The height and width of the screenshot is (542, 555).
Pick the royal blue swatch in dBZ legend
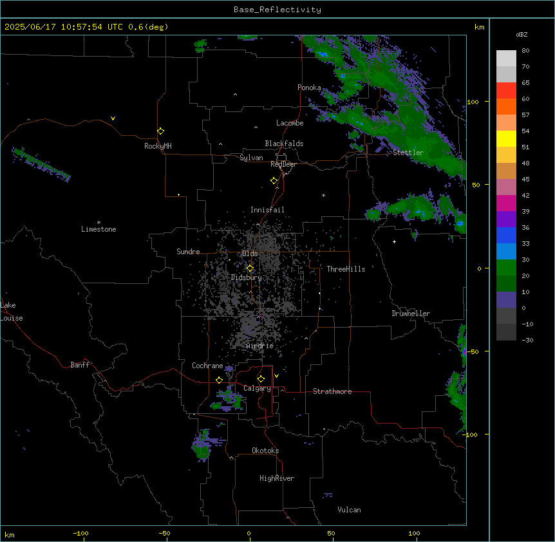[x=506, y=235]
